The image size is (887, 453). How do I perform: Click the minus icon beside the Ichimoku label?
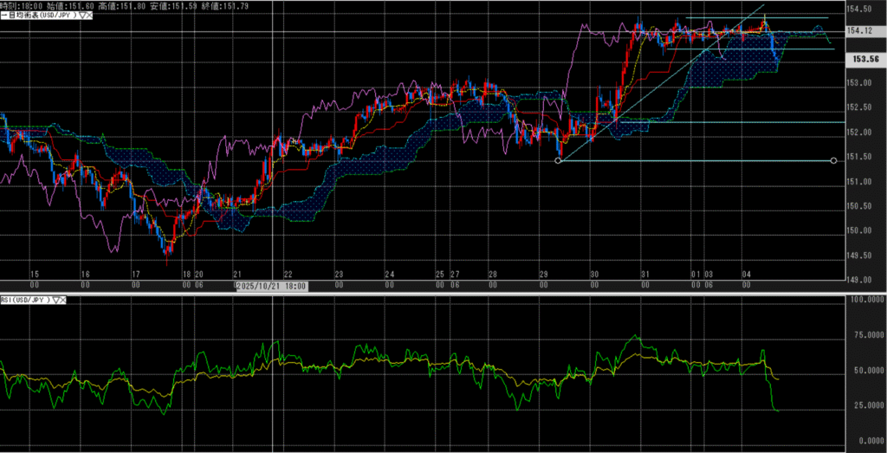(4, 16)
